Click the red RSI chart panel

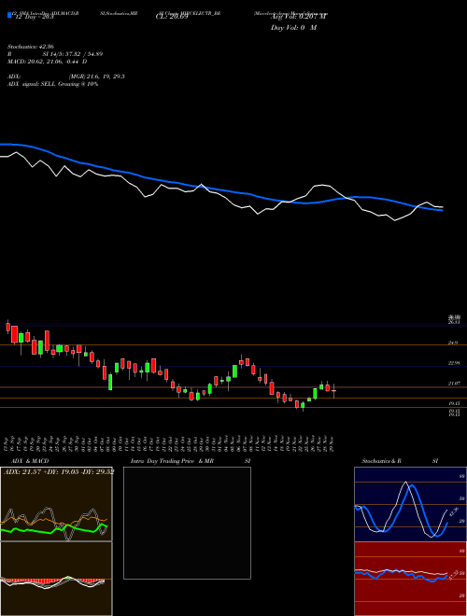coord(410,579)
